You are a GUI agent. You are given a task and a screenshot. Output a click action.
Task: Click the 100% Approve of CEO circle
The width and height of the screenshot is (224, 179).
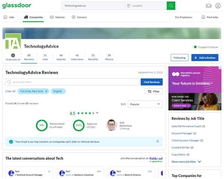point(78,125)
